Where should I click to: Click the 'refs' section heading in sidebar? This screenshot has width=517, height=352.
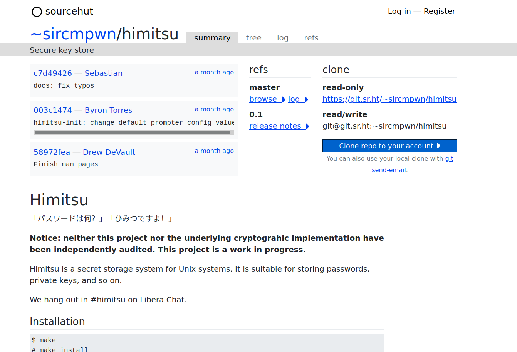(258, 70)
